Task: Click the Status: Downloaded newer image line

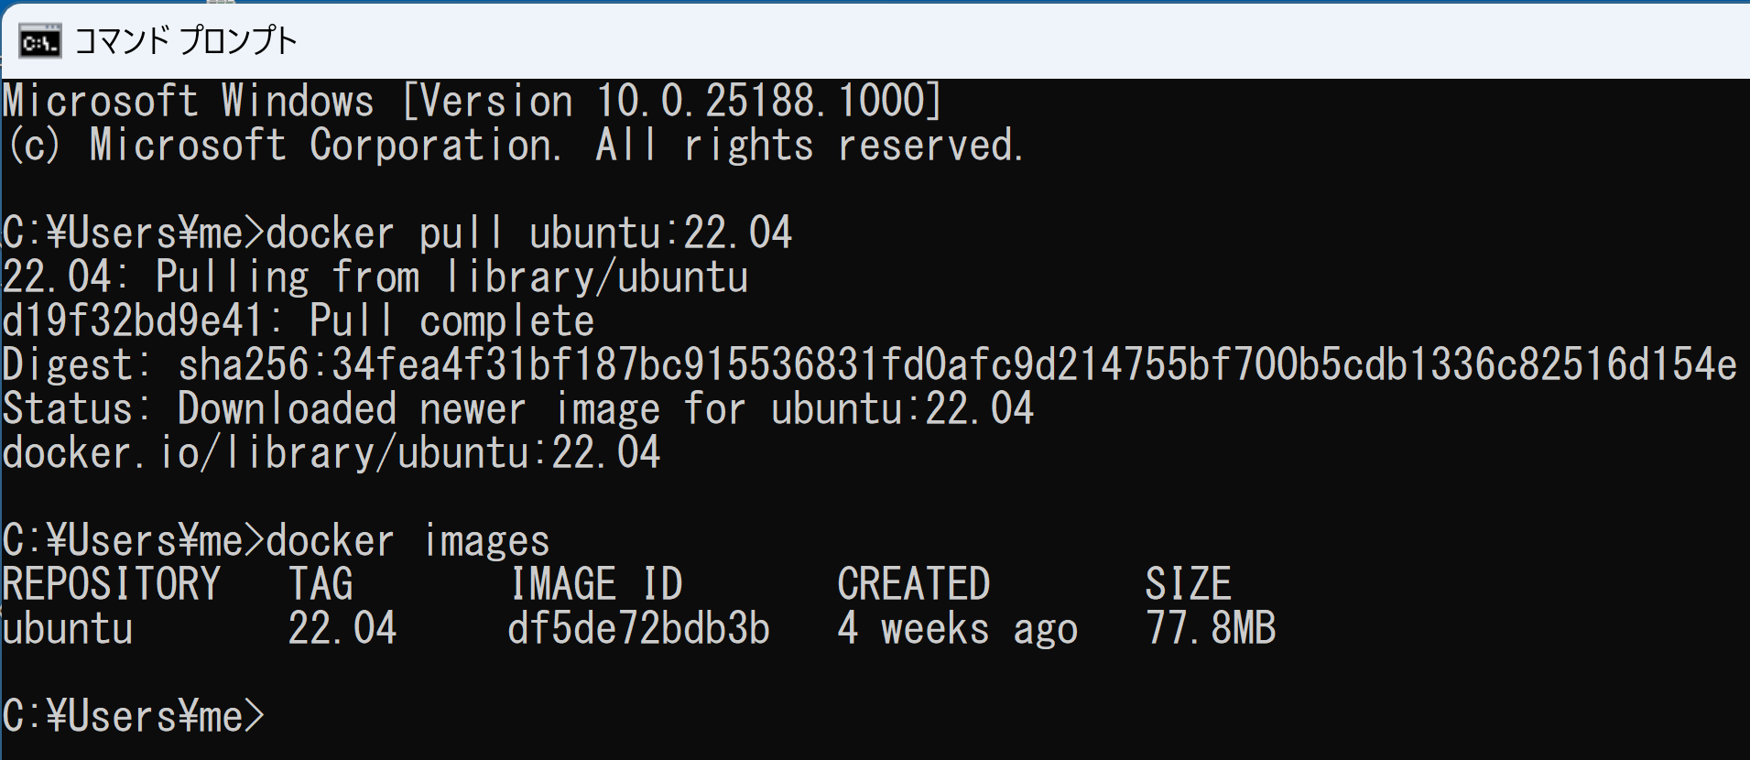Action: pos(518,408)
